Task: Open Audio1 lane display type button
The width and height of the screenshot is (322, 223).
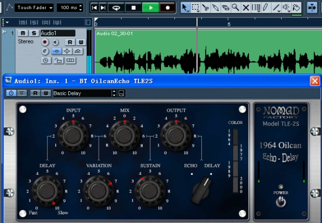Action: click(70, 60)
